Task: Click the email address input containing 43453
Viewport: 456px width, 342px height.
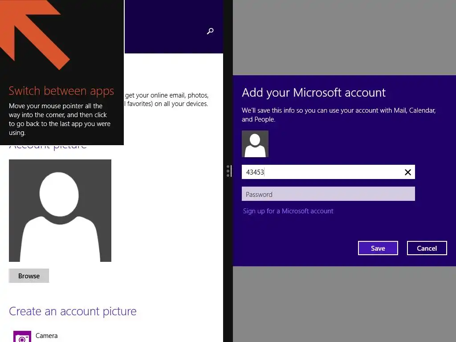Action: click(x=328, y=172)
